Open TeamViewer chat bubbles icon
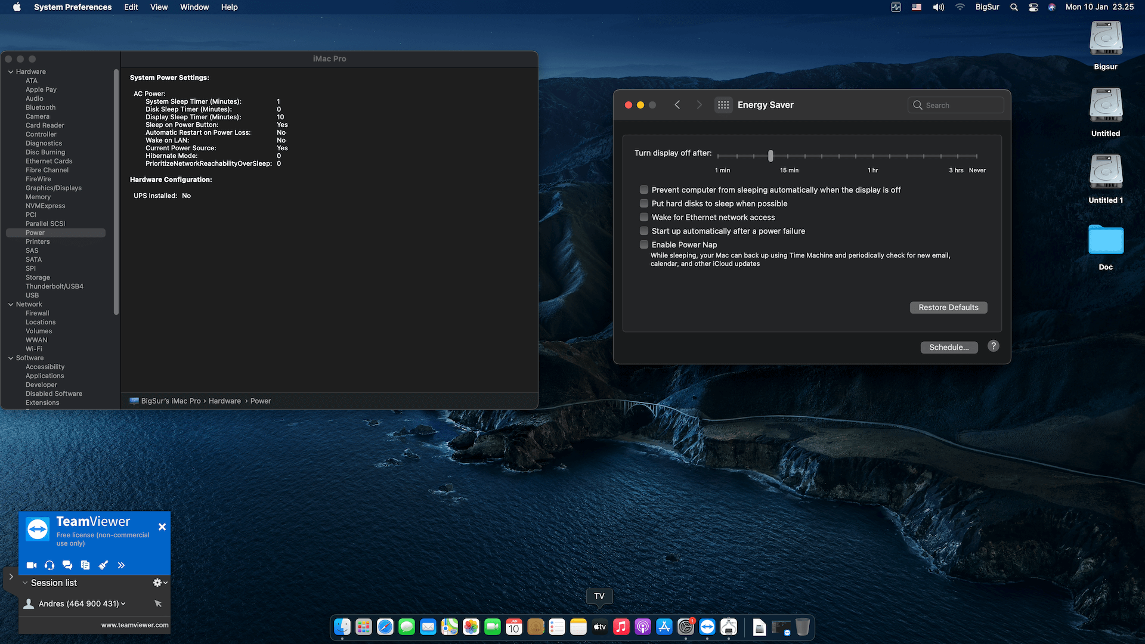The image size is (1145, 644). pos(67,565)
